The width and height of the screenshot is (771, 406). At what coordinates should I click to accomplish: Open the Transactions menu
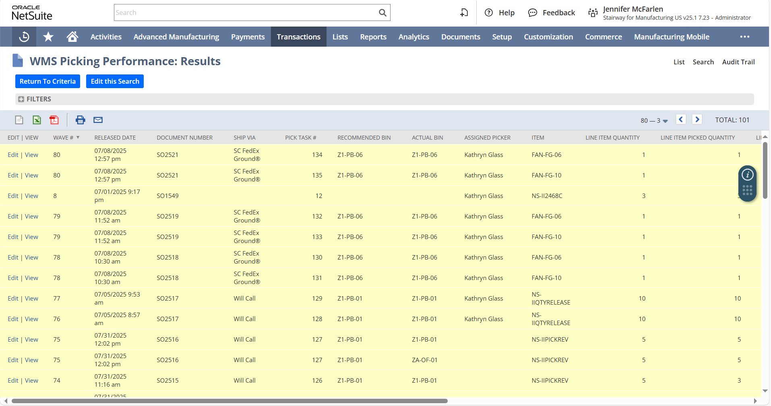(x=299, y=37)
